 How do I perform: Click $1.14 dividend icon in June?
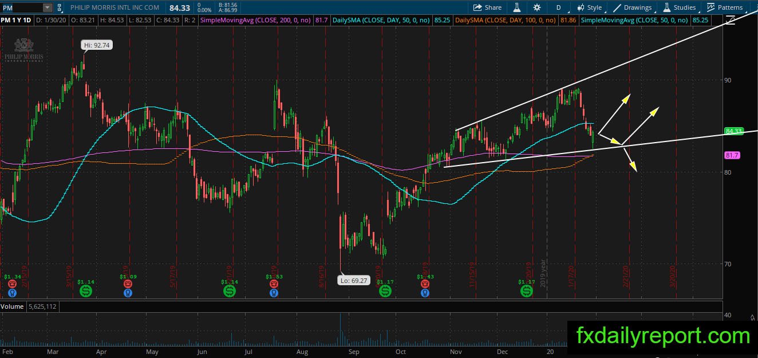[229, 291]
